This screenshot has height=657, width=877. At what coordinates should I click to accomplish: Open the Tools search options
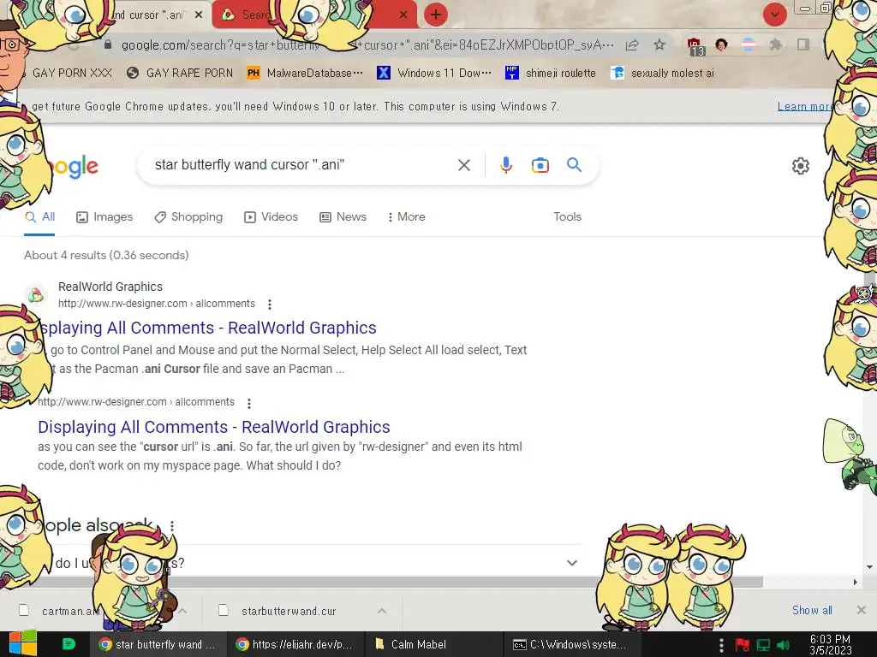tap(567, 216)
